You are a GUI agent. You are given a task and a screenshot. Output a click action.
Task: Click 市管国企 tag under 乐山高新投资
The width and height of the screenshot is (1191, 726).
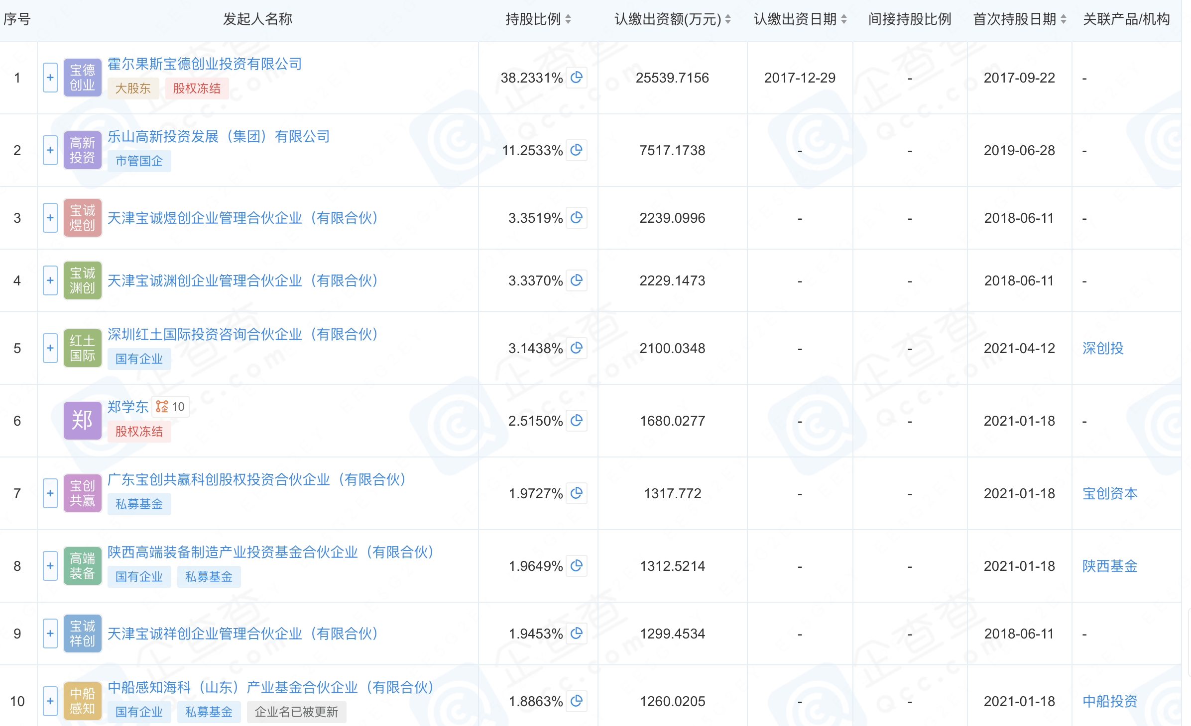pos(139,161)
